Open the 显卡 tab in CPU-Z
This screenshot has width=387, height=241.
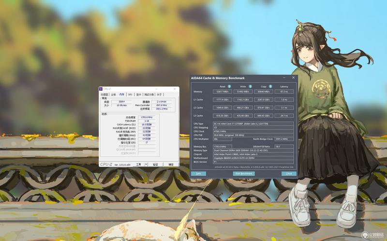point(139,94)
